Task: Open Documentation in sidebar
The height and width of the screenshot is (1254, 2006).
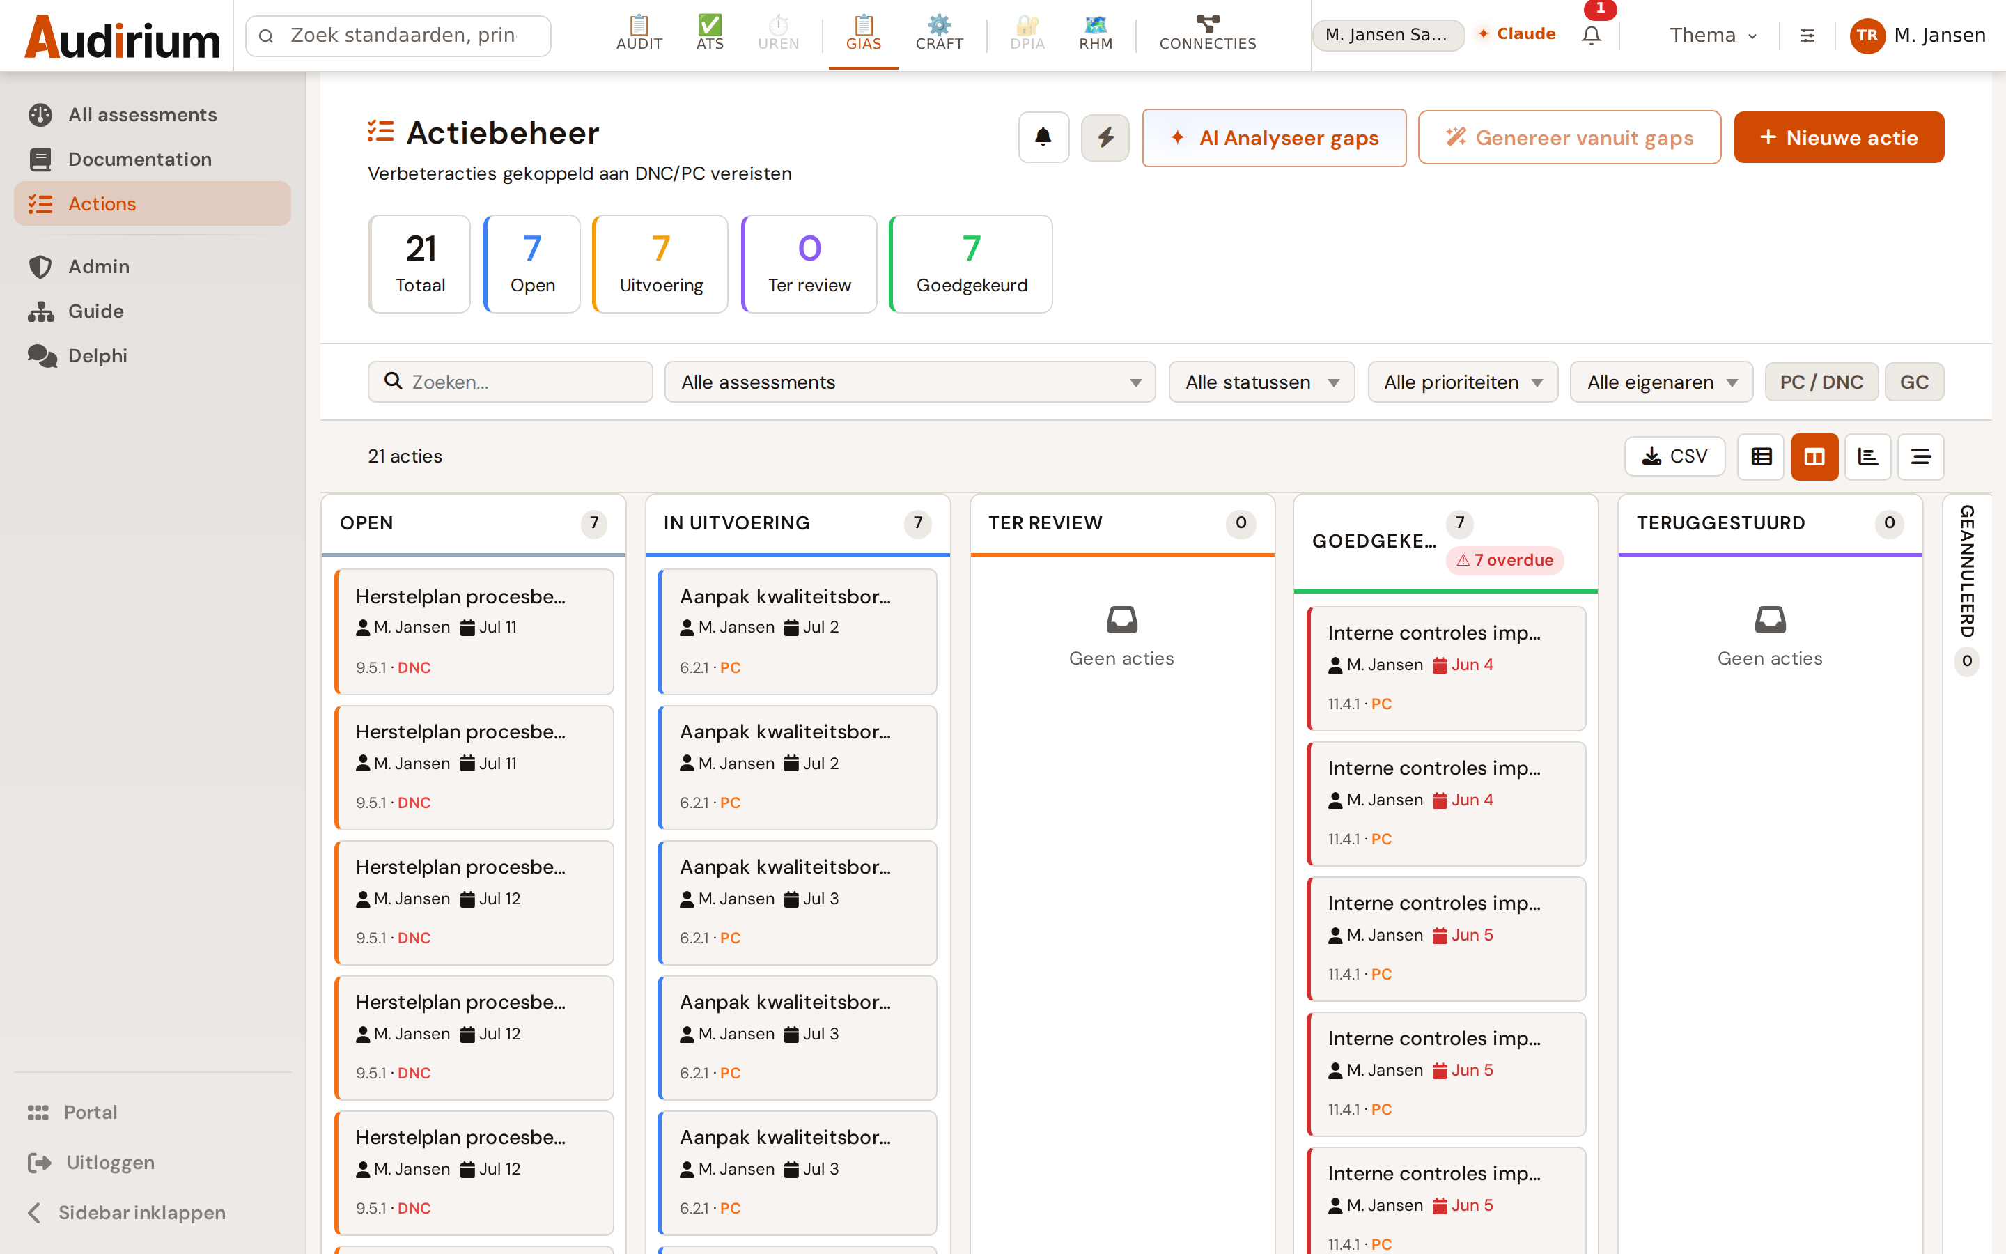Action: (153, 160)
